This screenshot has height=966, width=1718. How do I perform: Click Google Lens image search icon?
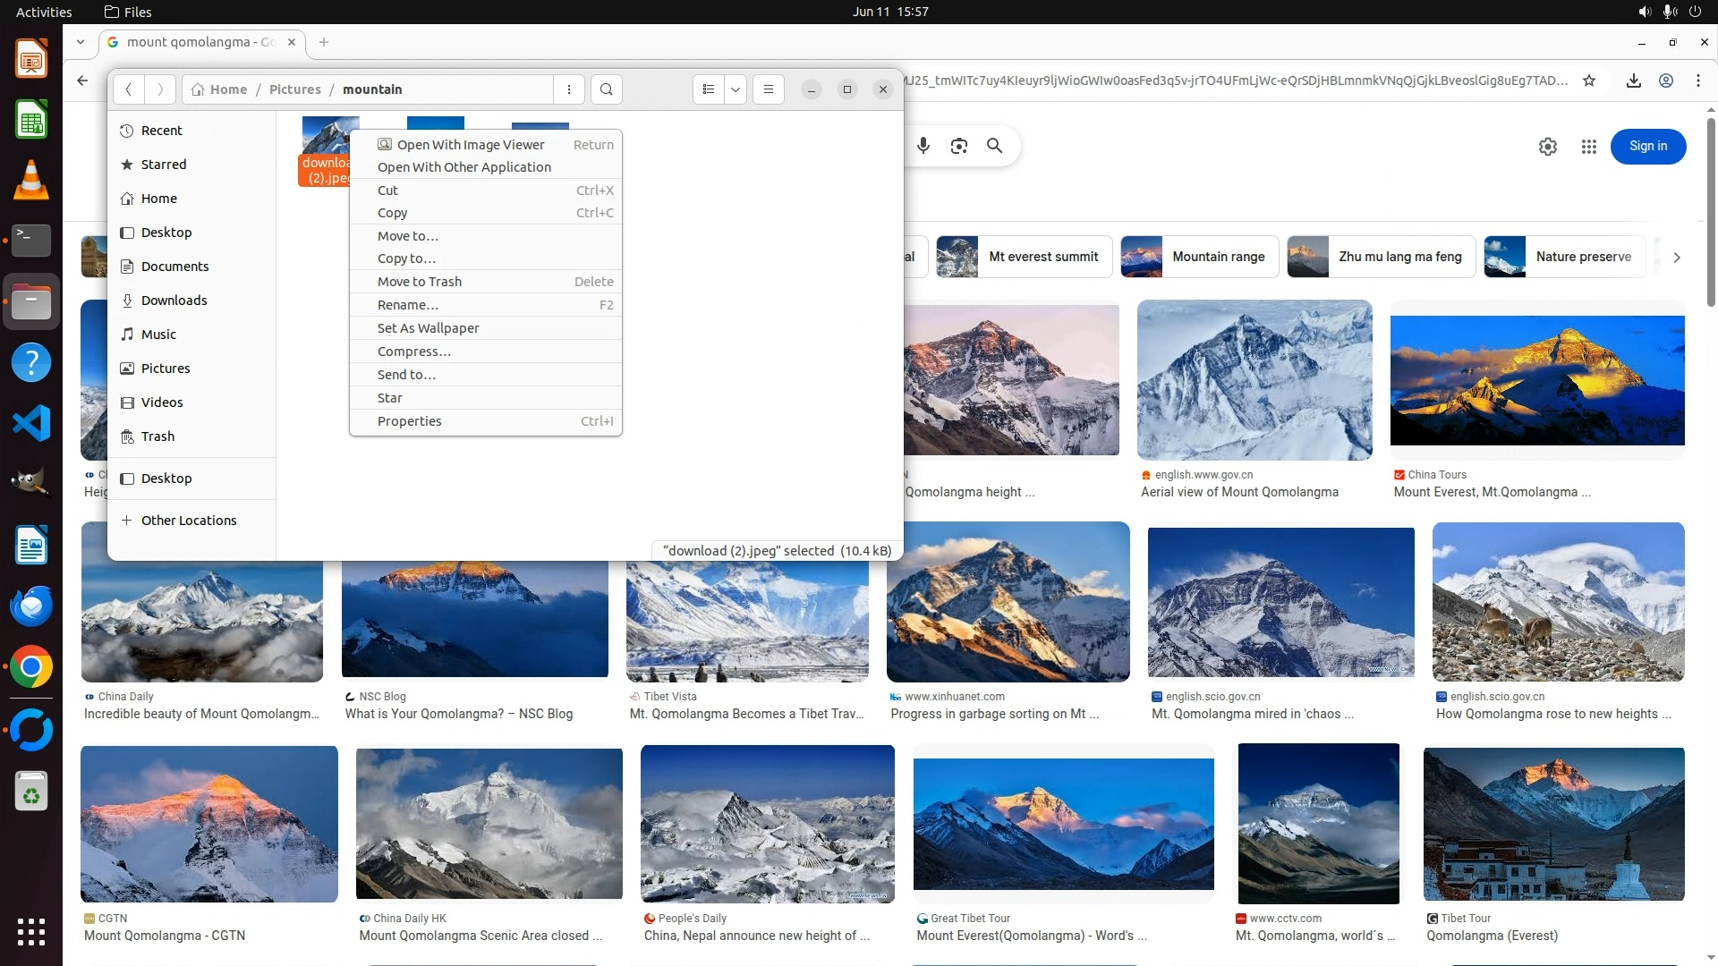pos(959,146)
